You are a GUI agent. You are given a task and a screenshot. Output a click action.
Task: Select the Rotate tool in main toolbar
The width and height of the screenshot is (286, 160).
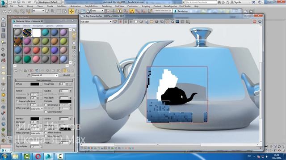pos(77,11)
